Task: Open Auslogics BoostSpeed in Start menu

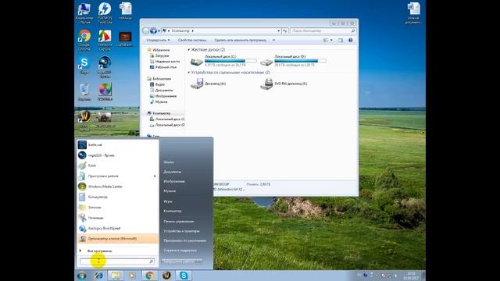Action: pyautogui.click(x=118, y=228)
